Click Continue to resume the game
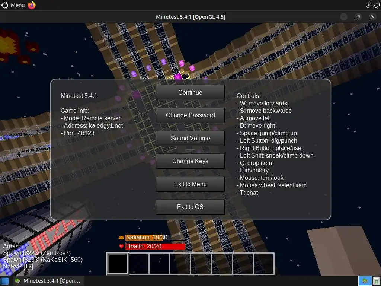This screenshot has height=286, width=381. click(190, 92)
